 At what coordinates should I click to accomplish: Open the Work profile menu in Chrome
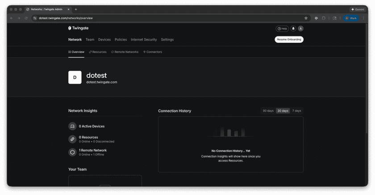351,18
